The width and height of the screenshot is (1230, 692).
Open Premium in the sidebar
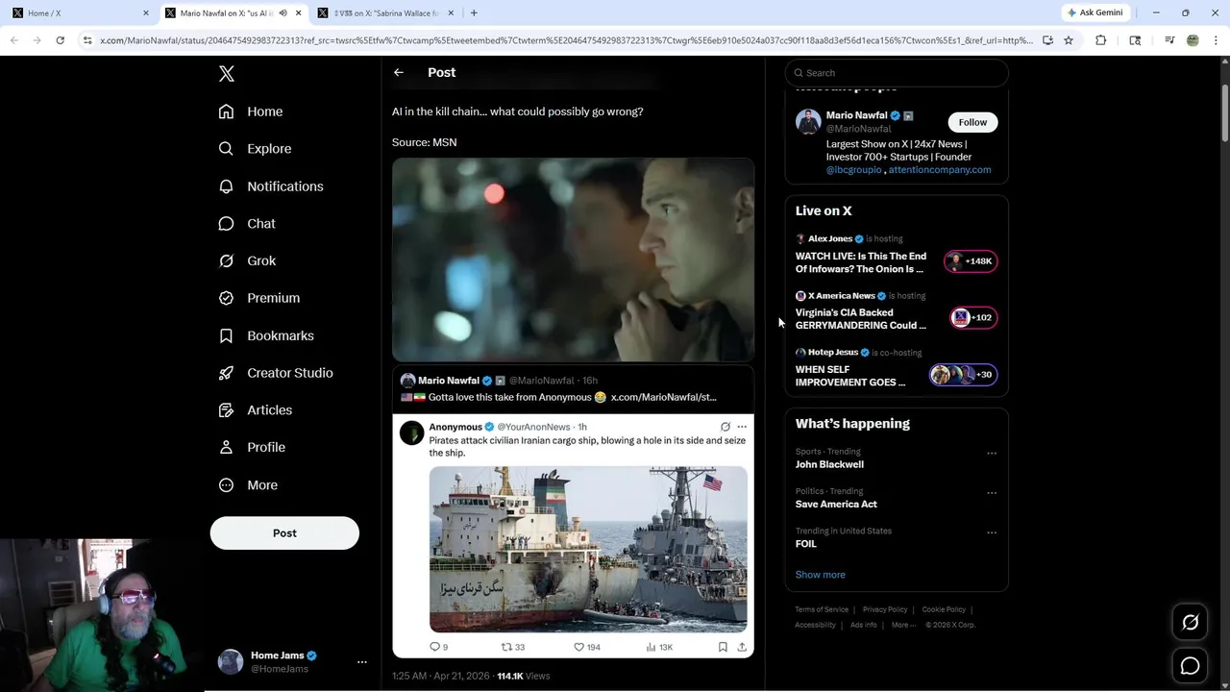tap(259, 298)
